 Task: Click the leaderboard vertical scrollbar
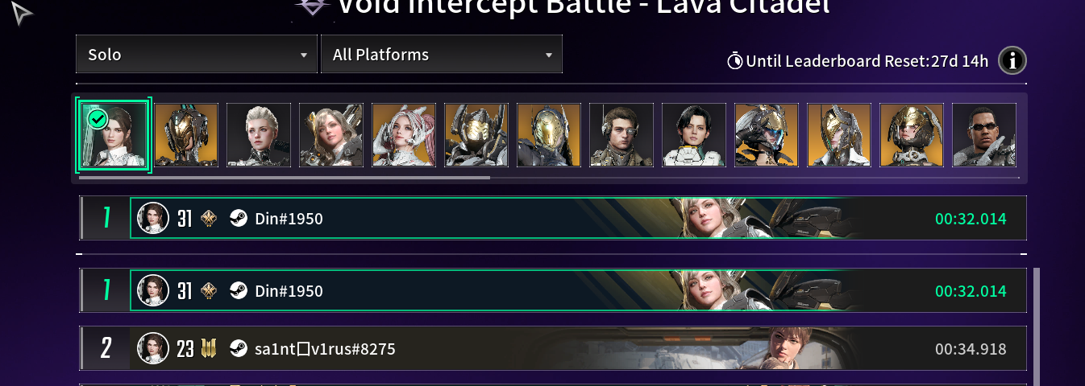1036,326
